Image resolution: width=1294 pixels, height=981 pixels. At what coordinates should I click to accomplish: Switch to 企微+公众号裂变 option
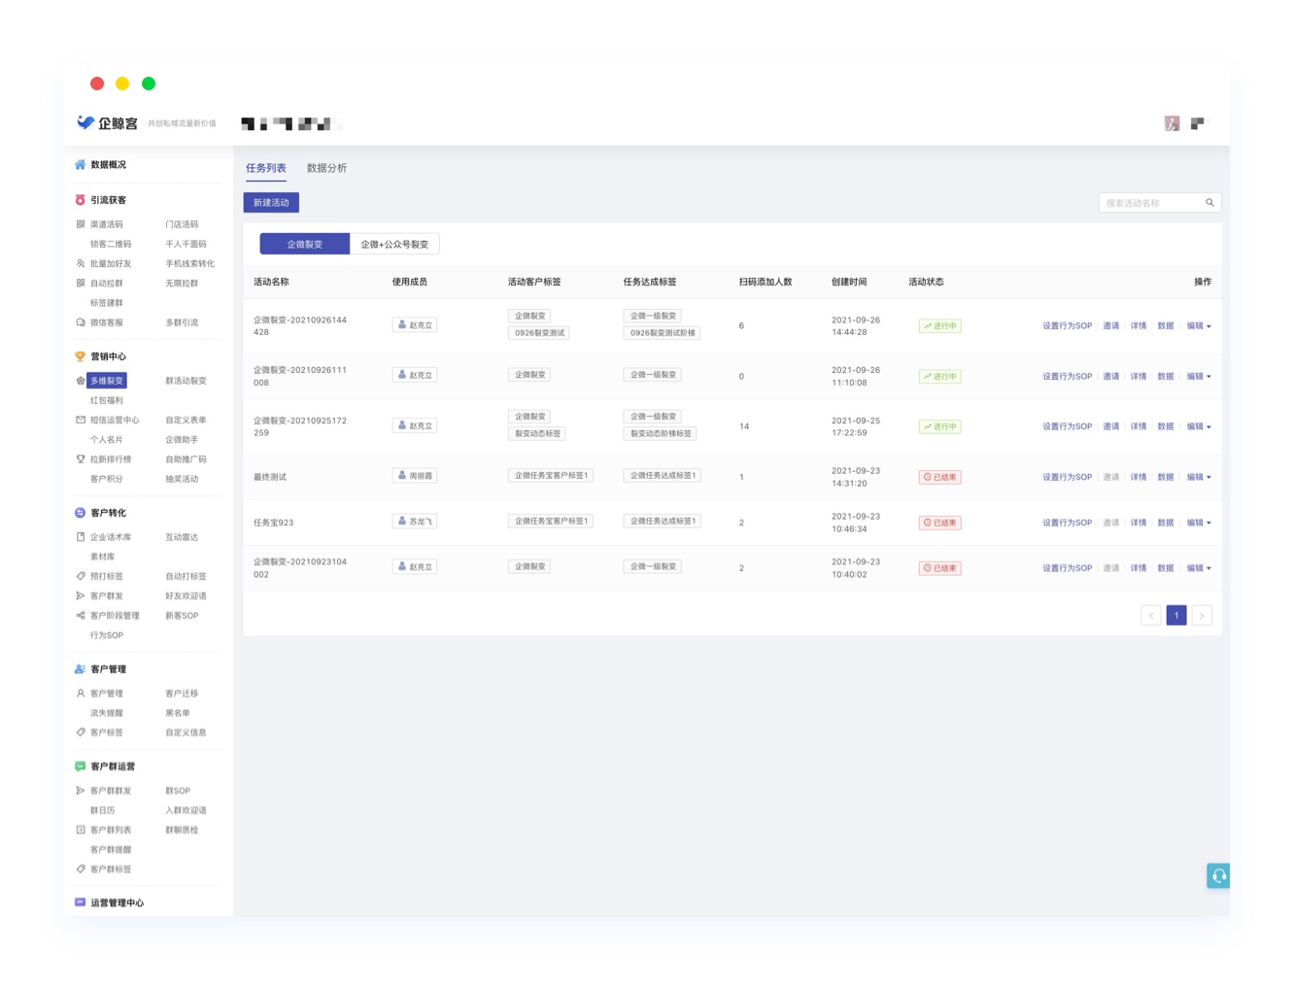394,244
